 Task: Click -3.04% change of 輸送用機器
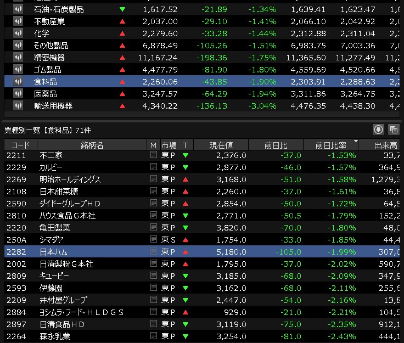coord(262,106)
